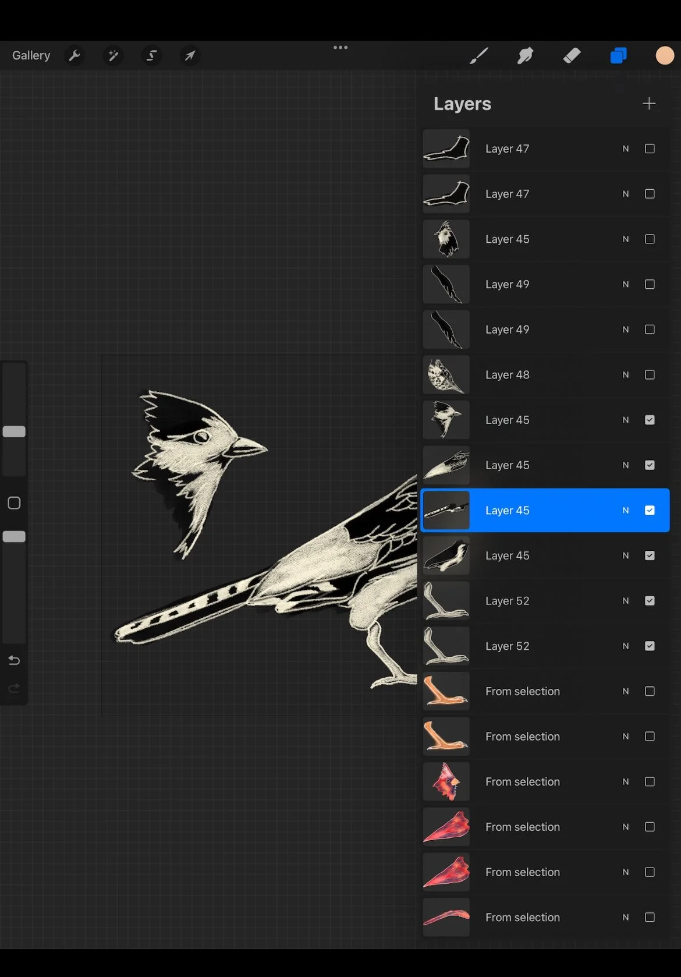Select the last From selection layer name
Screen dimensions: 681x977
[x=523, y=918]
